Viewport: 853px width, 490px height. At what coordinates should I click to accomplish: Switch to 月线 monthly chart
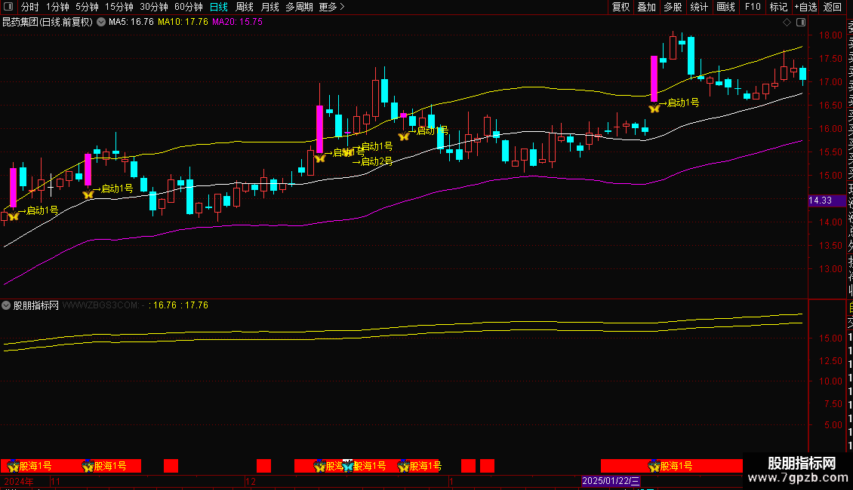pyautogui.click(x=269, y=7)
